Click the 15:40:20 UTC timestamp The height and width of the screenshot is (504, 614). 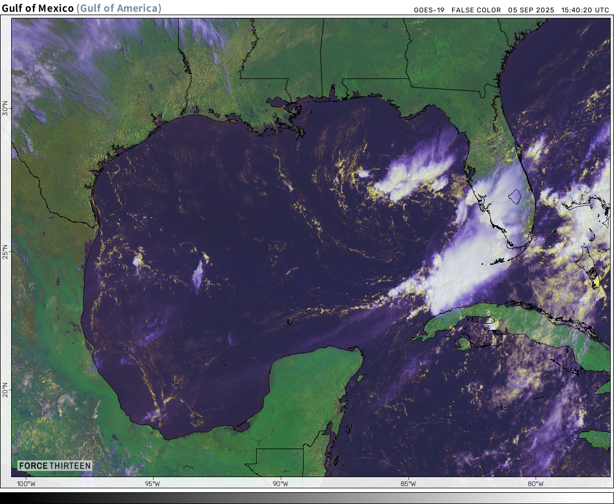[584, 10]
